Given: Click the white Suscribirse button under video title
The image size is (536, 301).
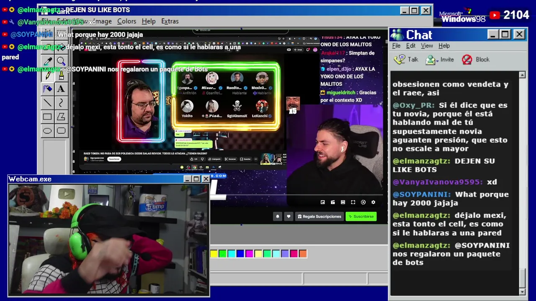Looking at the screenshot, I should click(x=113, y=159).
